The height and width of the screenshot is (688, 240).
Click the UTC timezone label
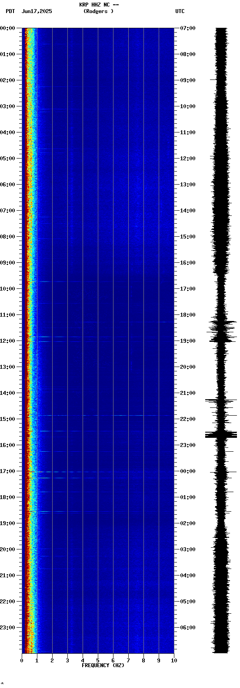[x=180, y=11]
